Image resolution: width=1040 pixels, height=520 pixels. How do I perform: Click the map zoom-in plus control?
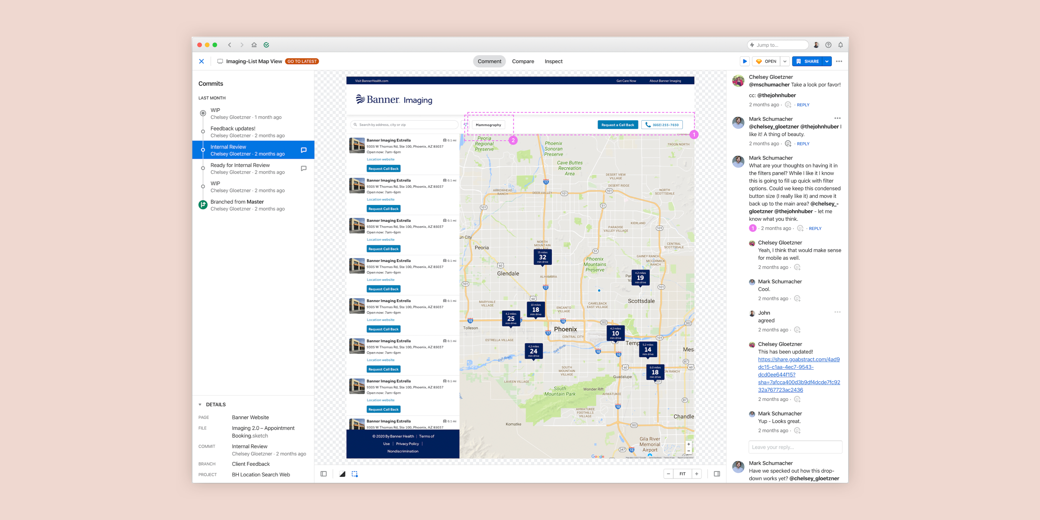(x=689, y=444)
